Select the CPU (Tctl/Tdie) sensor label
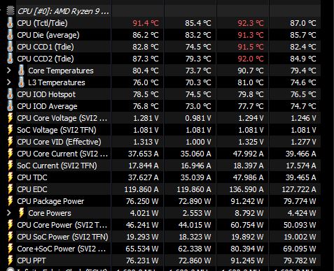The height and width of the screenshot is (271, 334). (x=42, y=23)
